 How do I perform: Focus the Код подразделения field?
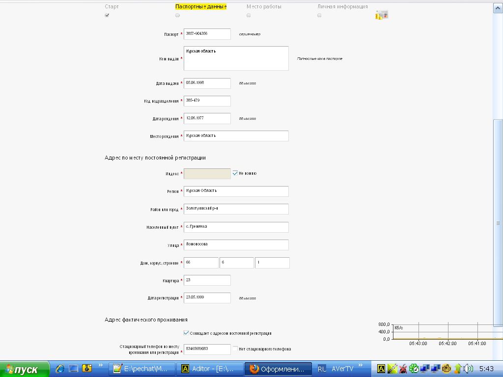tap(207, 101)
